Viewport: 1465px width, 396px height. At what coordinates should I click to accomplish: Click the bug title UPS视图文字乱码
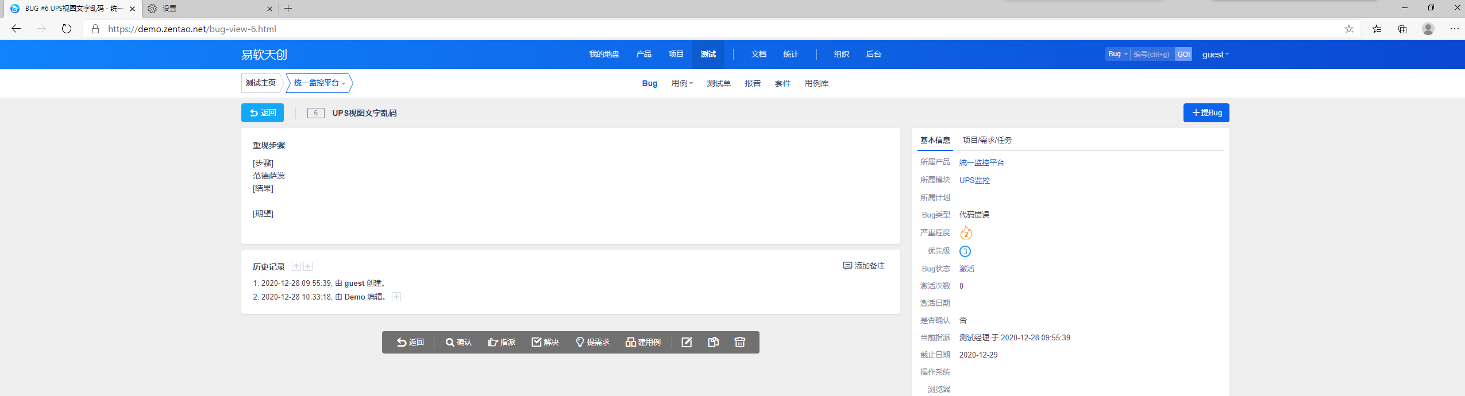[x=364, y=113]
